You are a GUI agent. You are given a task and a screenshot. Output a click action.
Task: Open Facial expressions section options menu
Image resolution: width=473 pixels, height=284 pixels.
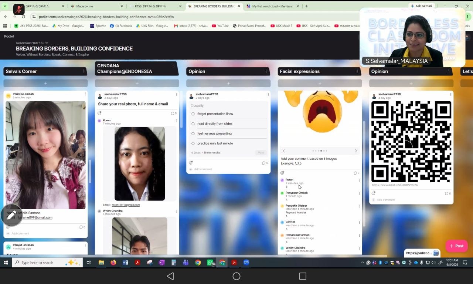pos(357,71)
